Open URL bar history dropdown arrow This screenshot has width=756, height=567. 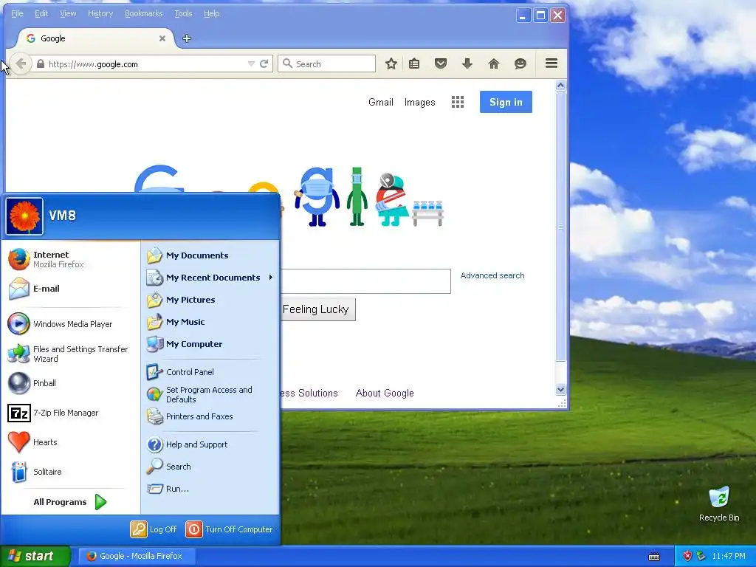click(251, 63)
